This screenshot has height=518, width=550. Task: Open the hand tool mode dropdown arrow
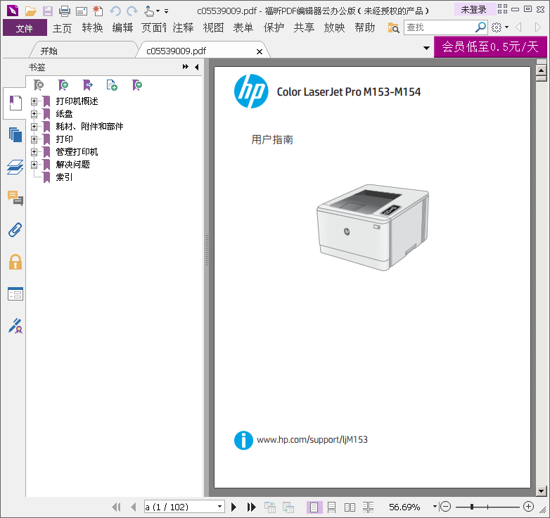click(x=158, y=11)
